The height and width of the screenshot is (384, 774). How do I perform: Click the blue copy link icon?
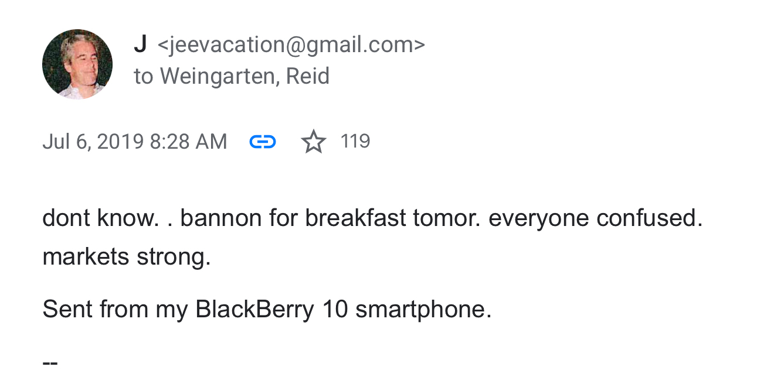click(x=262, y=142)
